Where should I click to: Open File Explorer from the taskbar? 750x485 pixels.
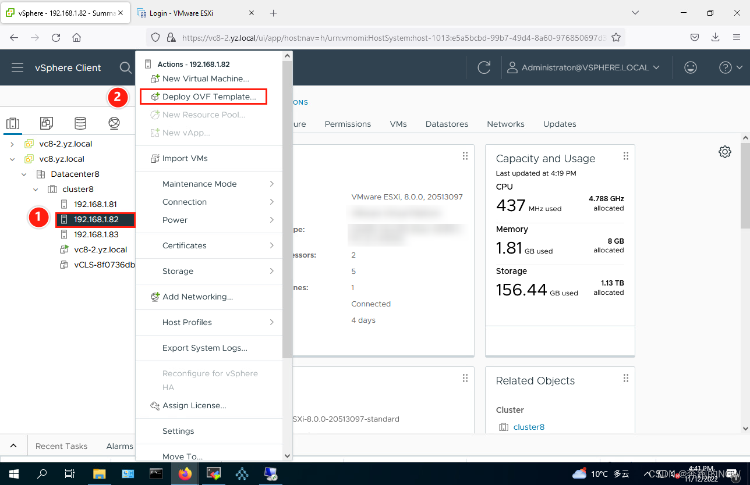tap(100, 474)
